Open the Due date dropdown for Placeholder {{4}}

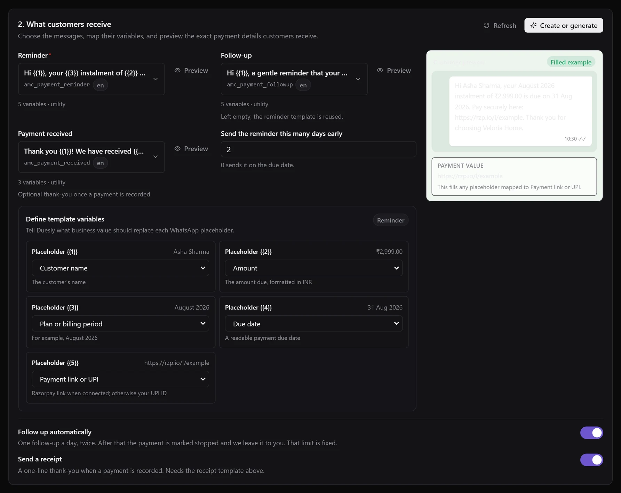pos(314,324)
